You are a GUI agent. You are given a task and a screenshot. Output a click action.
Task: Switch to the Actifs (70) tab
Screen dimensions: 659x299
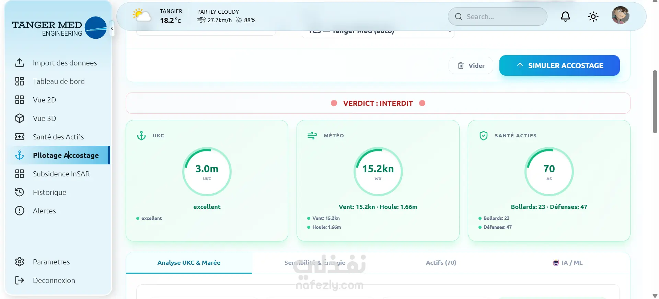click(x=441, y=263)
